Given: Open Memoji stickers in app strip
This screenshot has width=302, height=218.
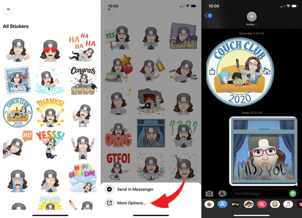Looking at the screenshot, I should click(x=249, y=204).
